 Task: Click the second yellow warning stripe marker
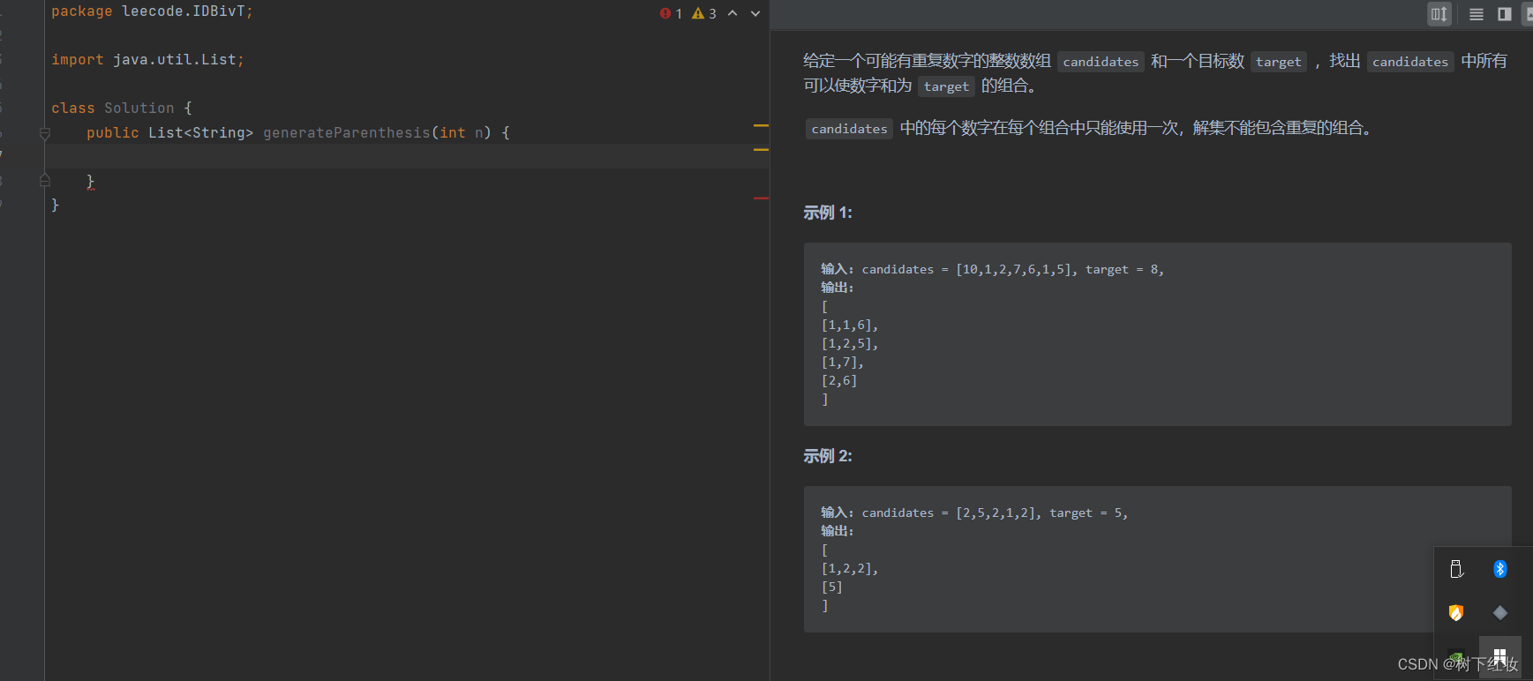point(761,150)
